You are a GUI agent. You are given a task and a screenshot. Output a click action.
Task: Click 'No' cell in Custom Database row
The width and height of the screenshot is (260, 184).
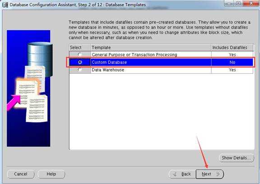232,62
